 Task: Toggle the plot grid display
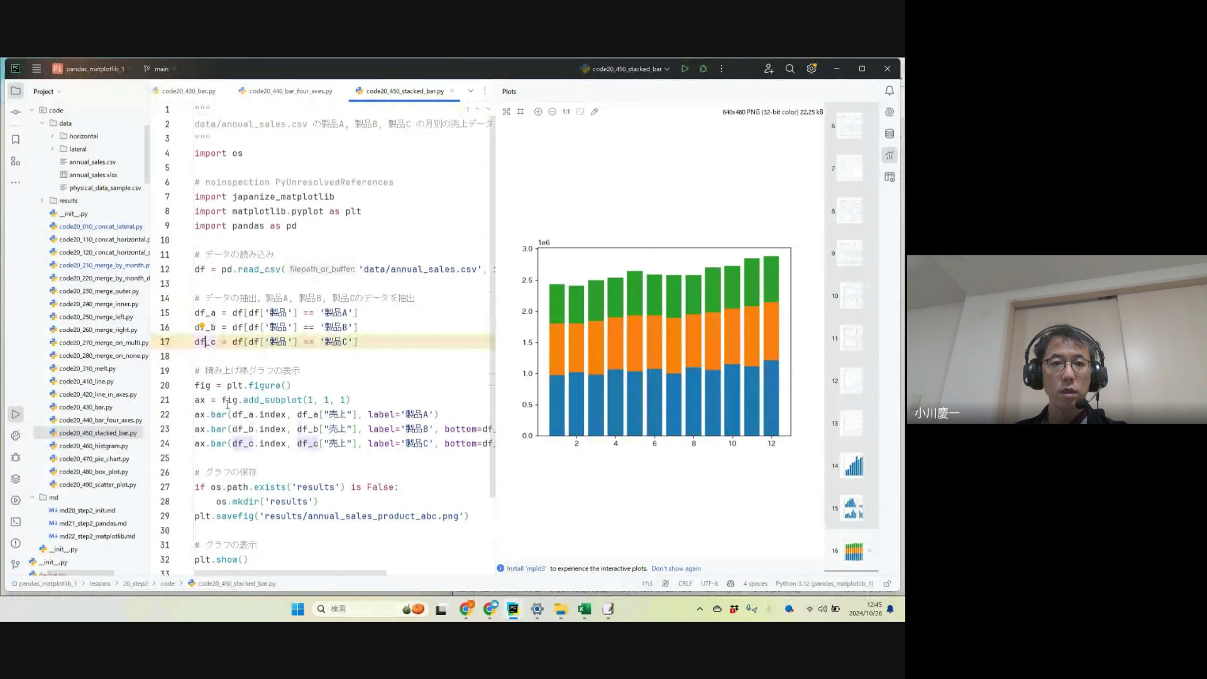521,111
